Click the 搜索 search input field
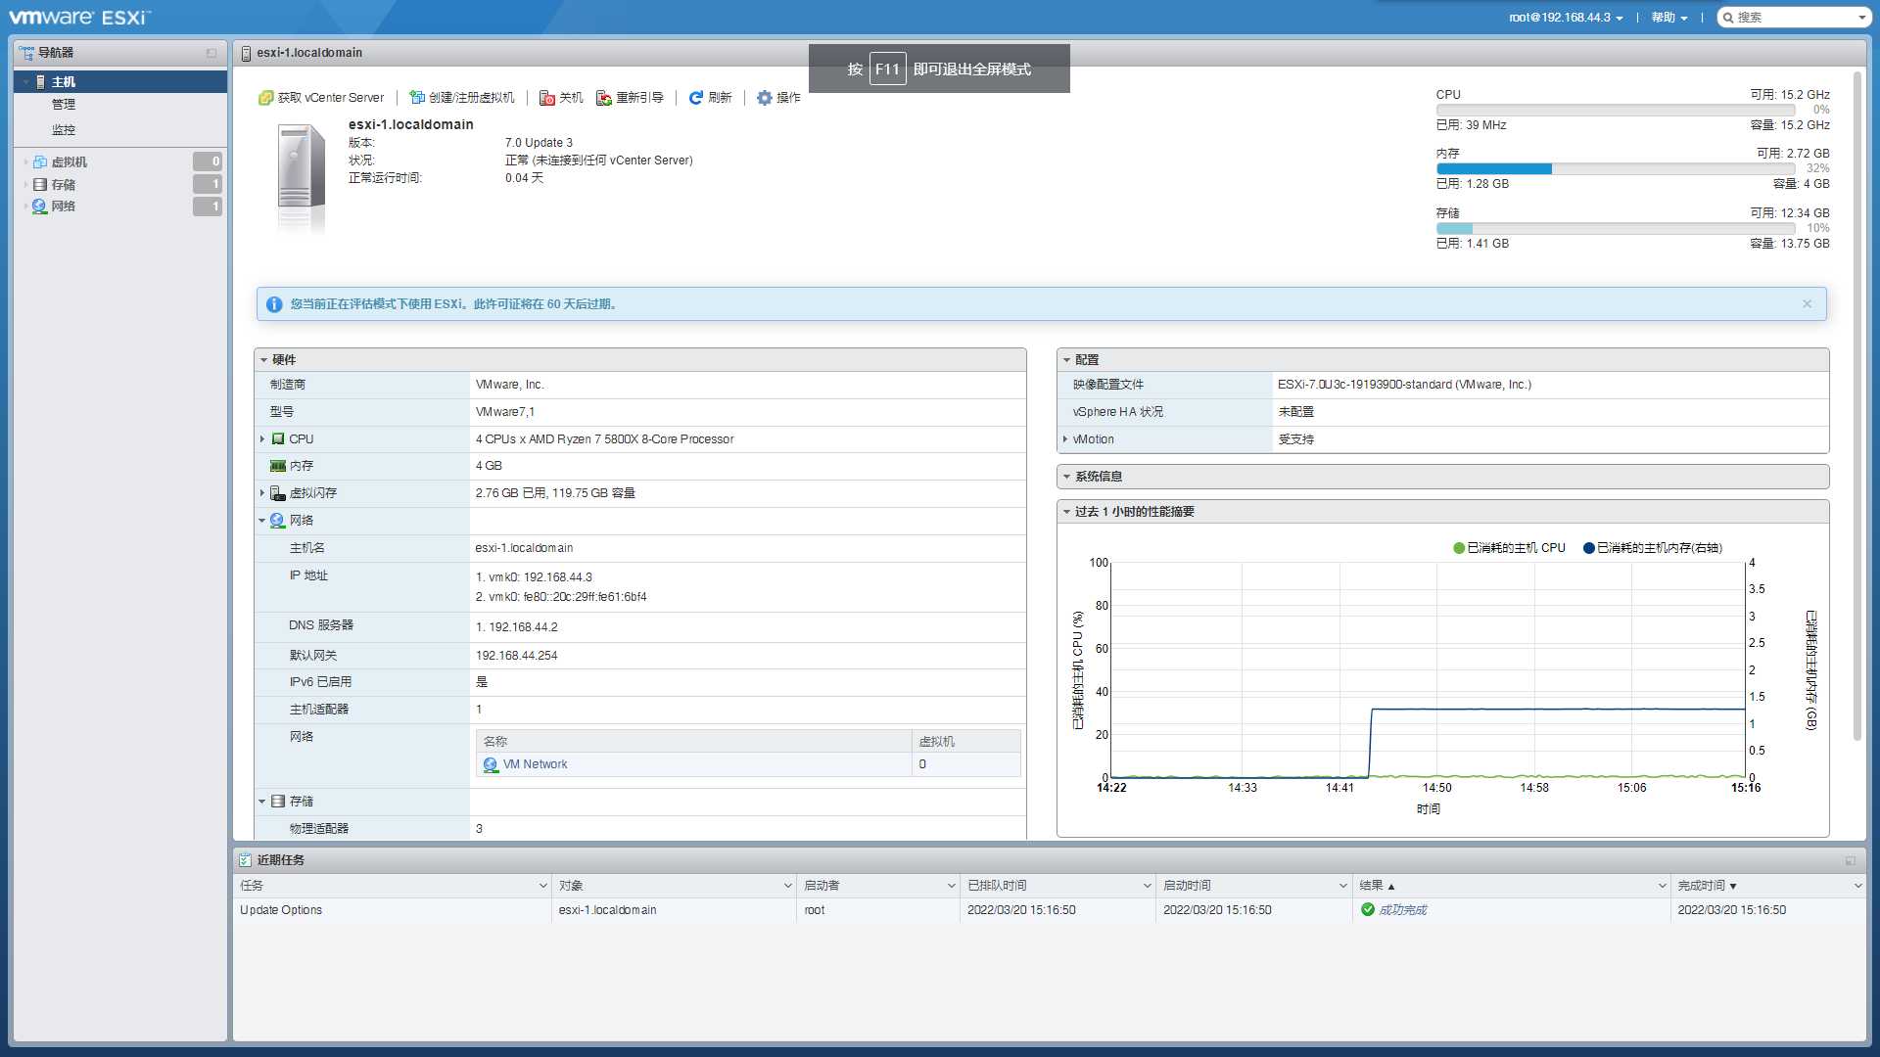 (1794, 18)
